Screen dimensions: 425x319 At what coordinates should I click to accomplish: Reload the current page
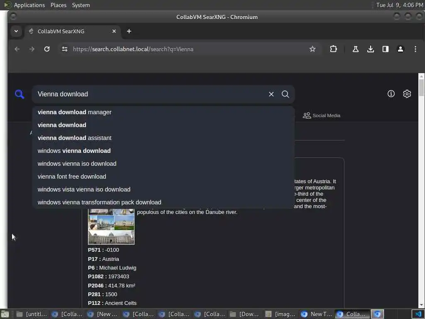tap(47, 49)
